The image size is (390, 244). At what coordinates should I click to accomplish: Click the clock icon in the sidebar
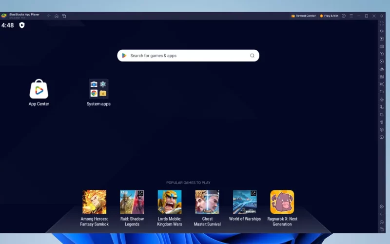382,137
